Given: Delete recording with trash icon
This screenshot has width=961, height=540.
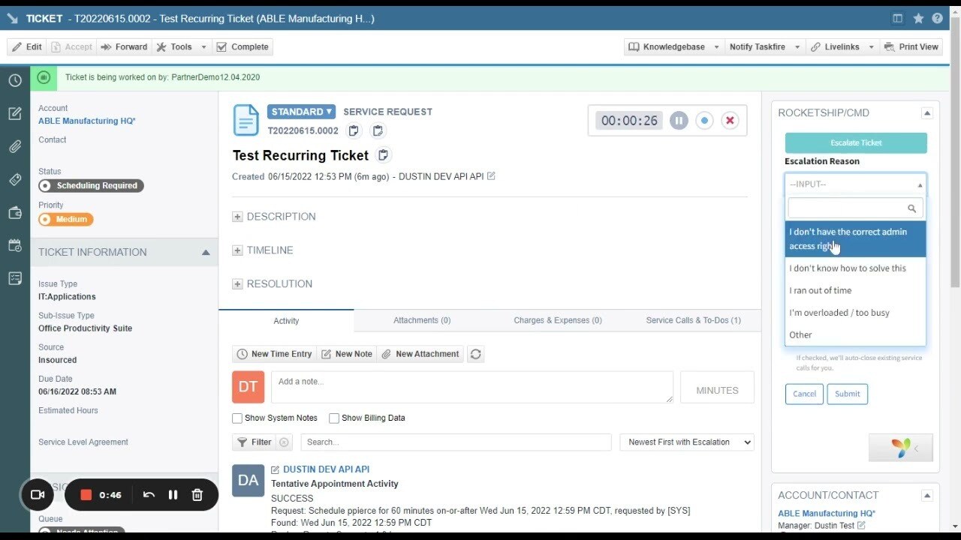Looking at the screenshot, I should pos(197,495).
